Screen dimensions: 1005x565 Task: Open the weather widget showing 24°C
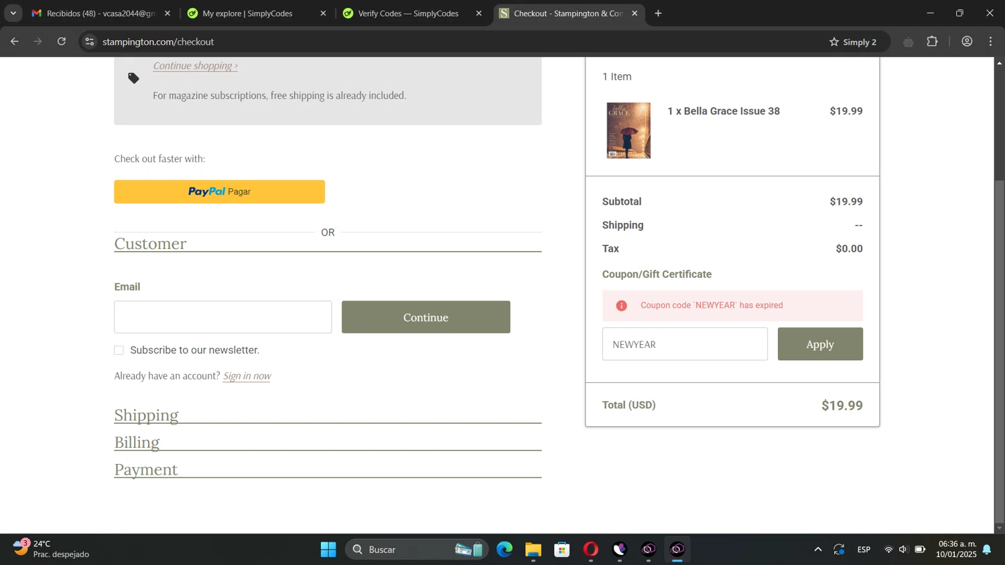click(51, 549)
